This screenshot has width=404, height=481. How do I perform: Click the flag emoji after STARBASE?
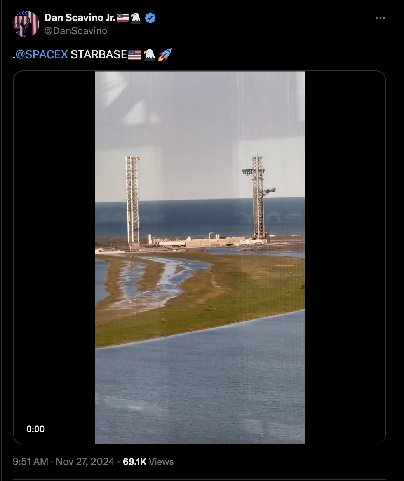coord(135,55)
